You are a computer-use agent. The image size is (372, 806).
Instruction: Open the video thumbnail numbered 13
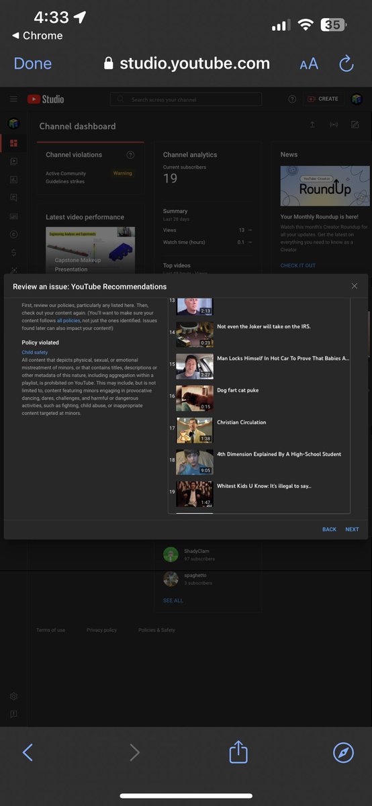click(x=195, y=306)
